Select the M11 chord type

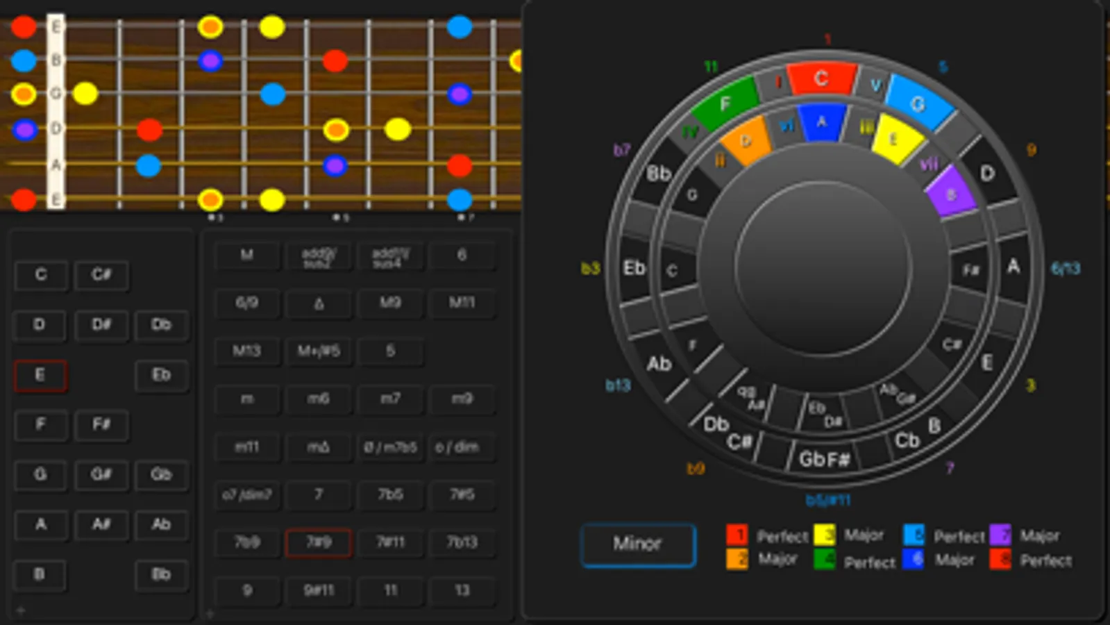462,303
